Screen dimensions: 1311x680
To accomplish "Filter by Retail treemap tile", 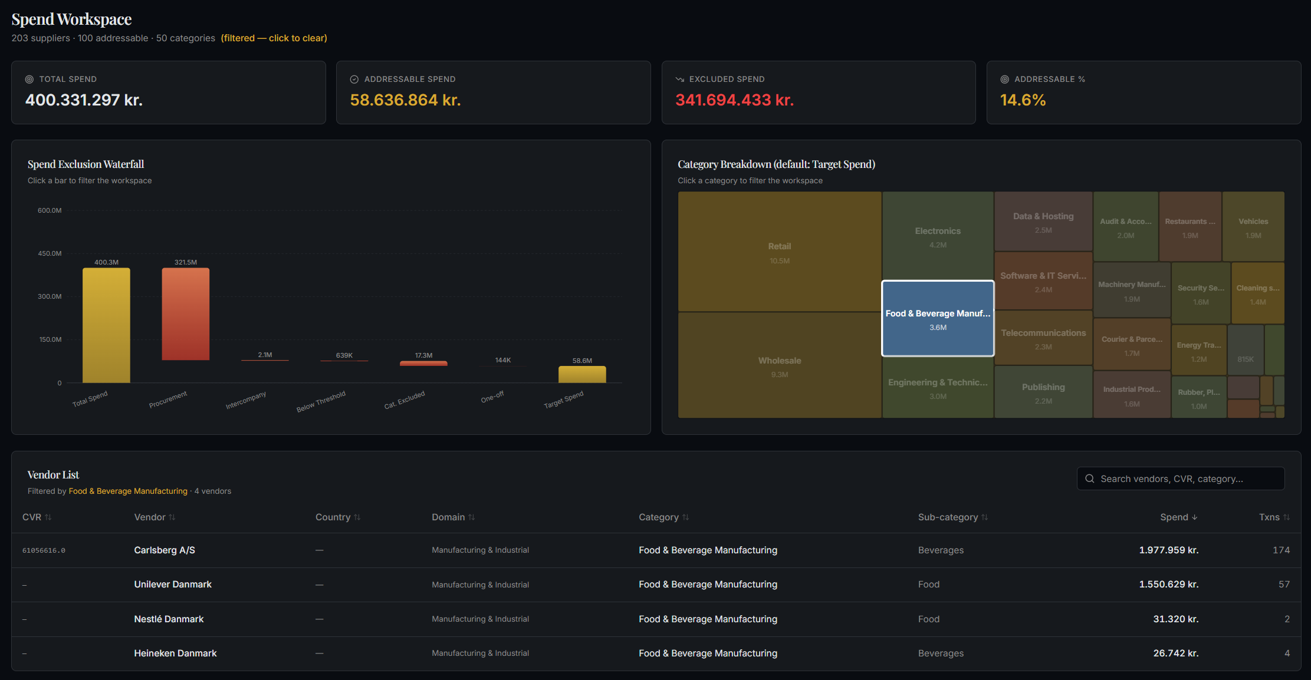I will click(x=780, y=252).
